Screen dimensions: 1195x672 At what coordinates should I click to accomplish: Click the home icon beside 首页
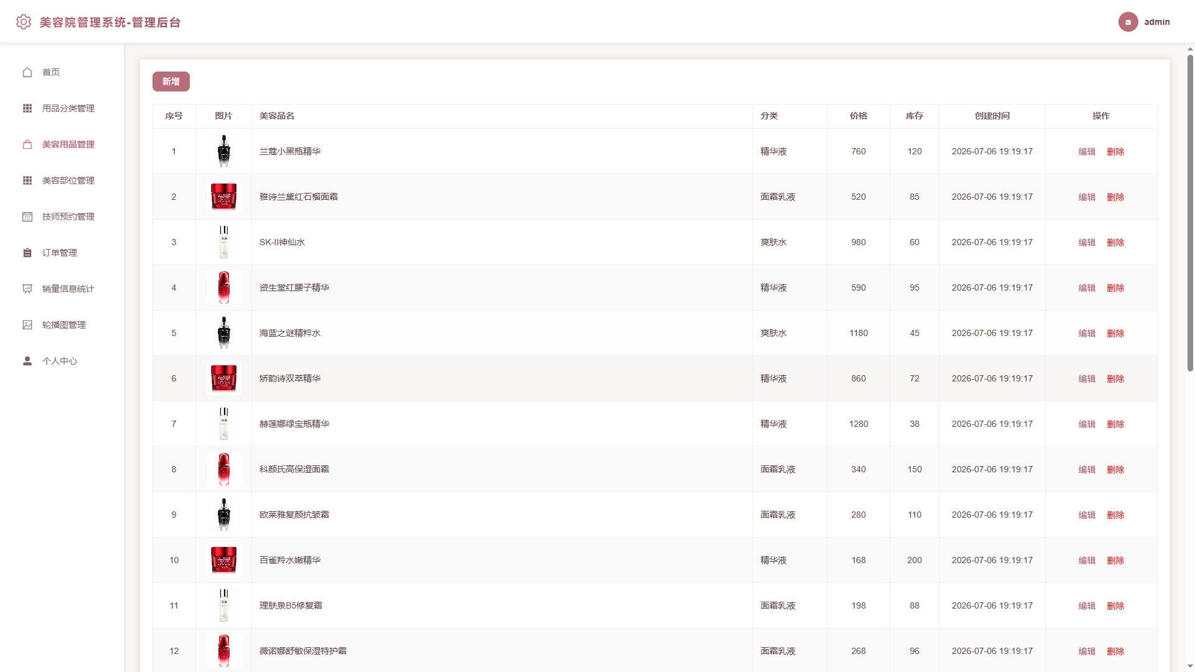point(27,72)
